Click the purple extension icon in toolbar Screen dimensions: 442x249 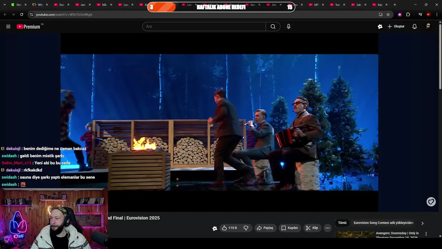400,15
